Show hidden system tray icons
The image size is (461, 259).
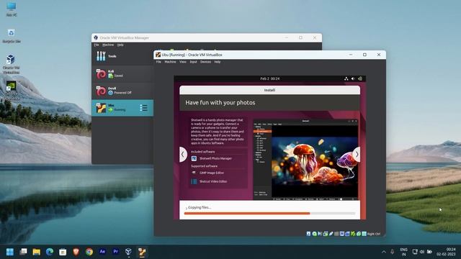384,252
